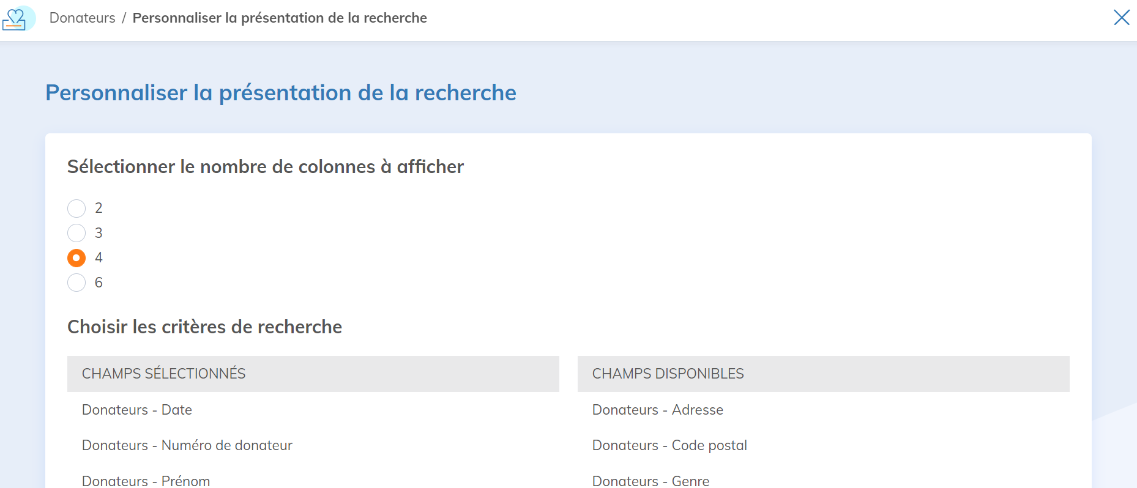This screenshot has width=1137, height=488.
Task: Select 2 columns radio option
Action: (76, 209)
